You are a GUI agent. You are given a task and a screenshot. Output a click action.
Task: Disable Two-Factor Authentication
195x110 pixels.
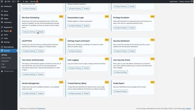[41, 74]
